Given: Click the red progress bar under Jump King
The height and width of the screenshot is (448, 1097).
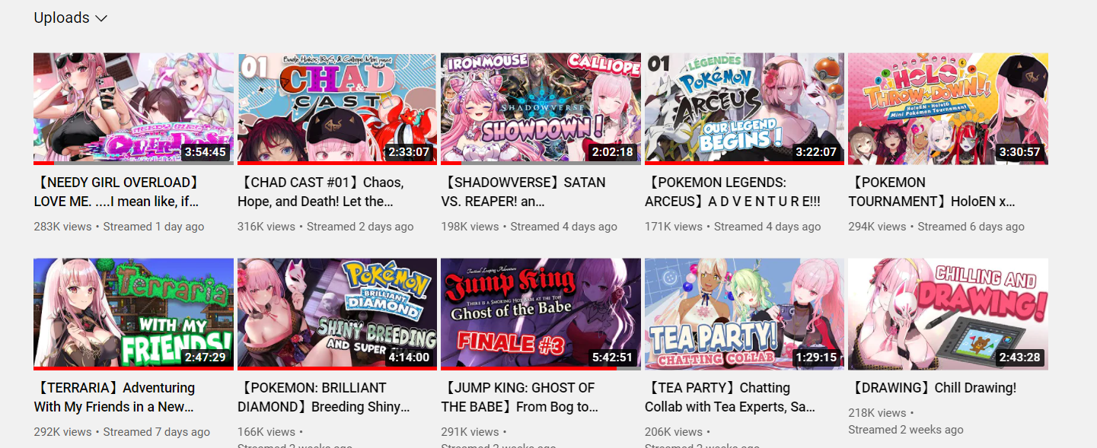Looking at the screenshot, I should 528,368.
